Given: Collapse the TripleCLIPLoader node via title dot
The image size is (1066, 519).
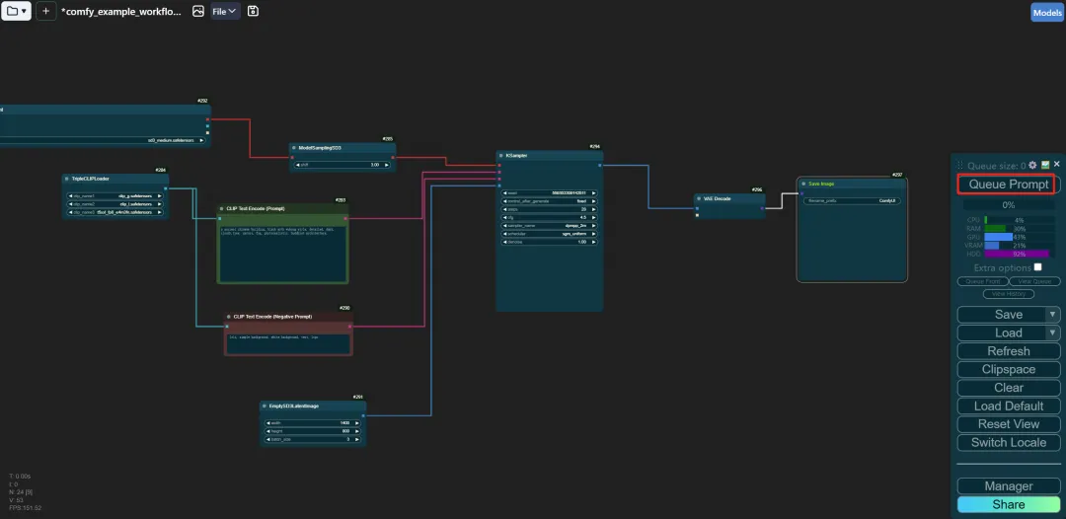Looking at the screenshot, I should pyautogui.click(x=67, y=179).
